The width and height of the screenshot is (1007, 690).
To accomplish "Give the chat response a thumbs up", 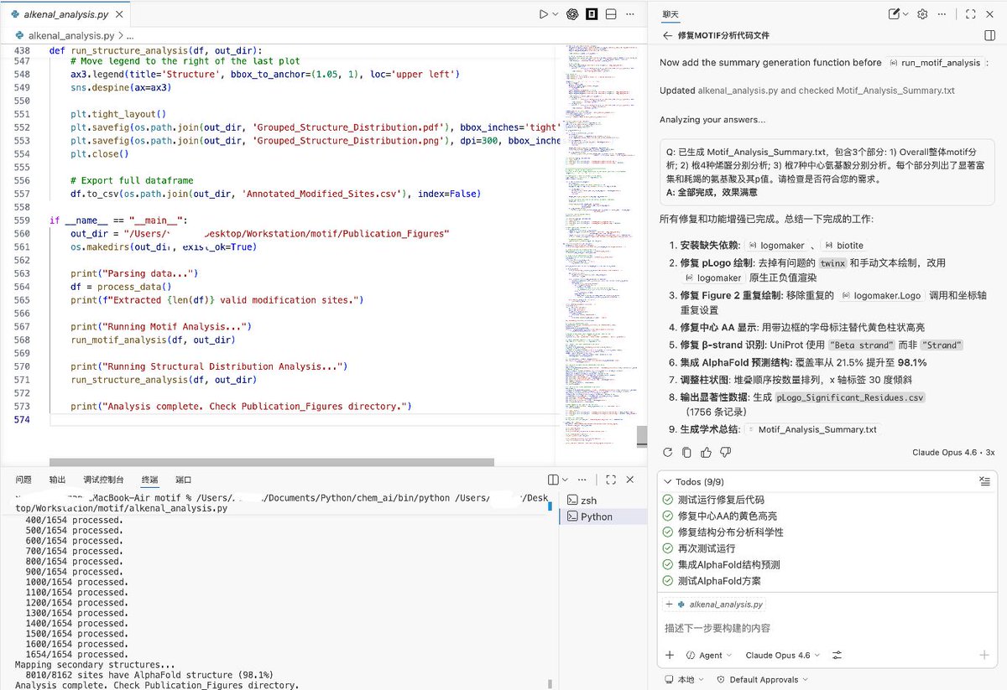I will point(706,452).
